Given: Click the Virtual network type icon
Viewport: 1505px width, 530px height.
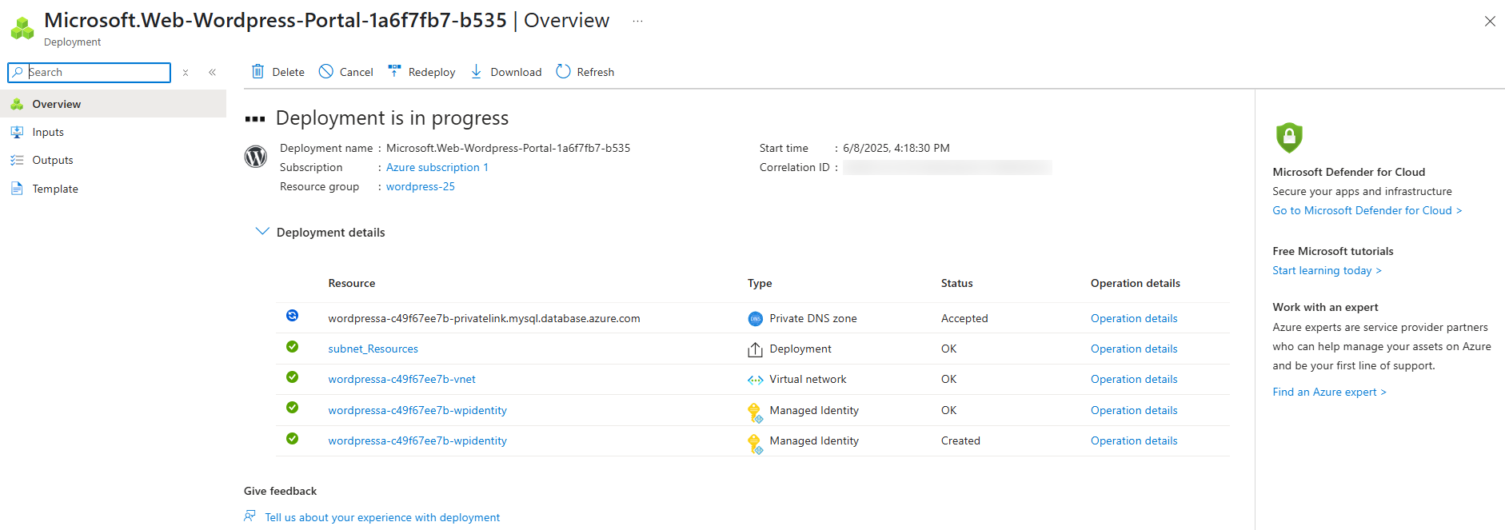Looking at the screenshot, I should coord(755,380).
